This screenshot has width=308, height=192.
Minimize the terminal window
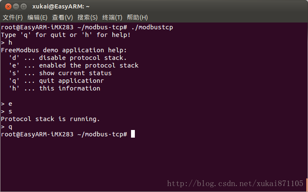coord(15,6)
